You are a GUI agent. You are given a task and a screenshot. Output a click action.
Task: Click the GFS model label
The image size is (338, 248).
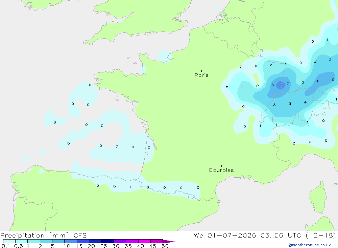pyautogui.click(x=80, y=235)
